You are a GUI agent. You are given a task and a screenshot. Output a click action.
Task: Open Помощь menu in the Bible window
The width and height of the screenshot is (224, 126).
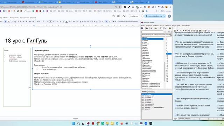tap(168, 26)
